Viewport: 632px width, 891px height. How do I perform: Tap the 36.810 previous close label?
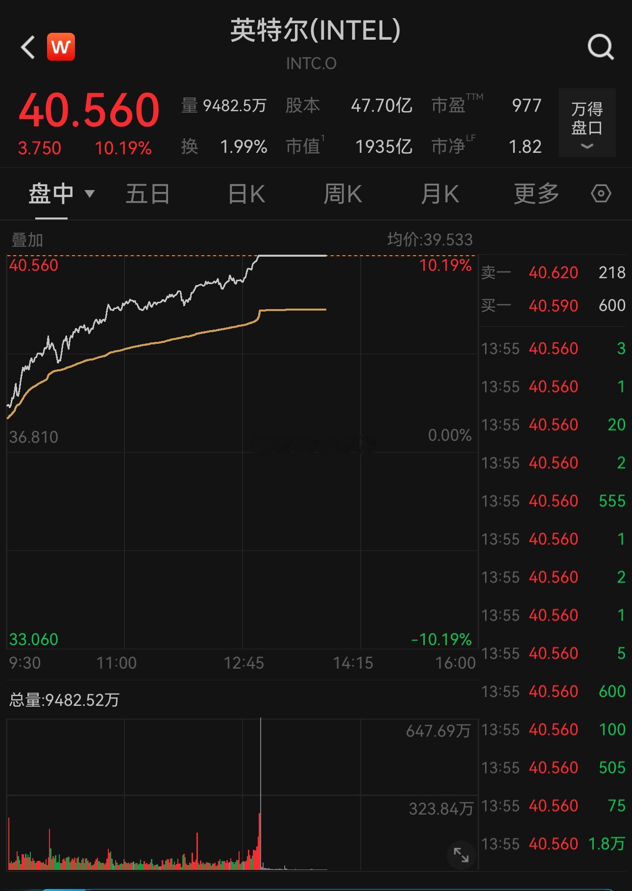[x=34, y=437]
